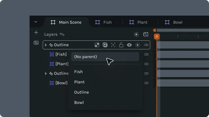The width and height of the screenshot is (209, 117).
Task: Click the top Outline timeline bar
Action: tap(183, 45)
